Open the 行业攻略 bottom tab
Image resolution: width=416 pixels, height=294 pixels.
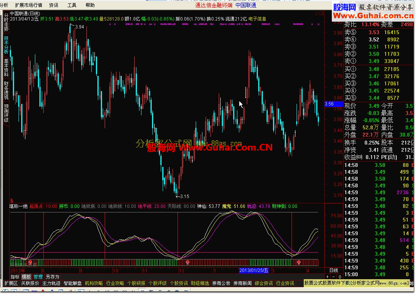[115, 283]
